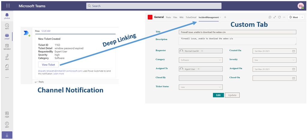Expand the Meet button dropdown arrow
307x140 pixels.
[302, 17]
